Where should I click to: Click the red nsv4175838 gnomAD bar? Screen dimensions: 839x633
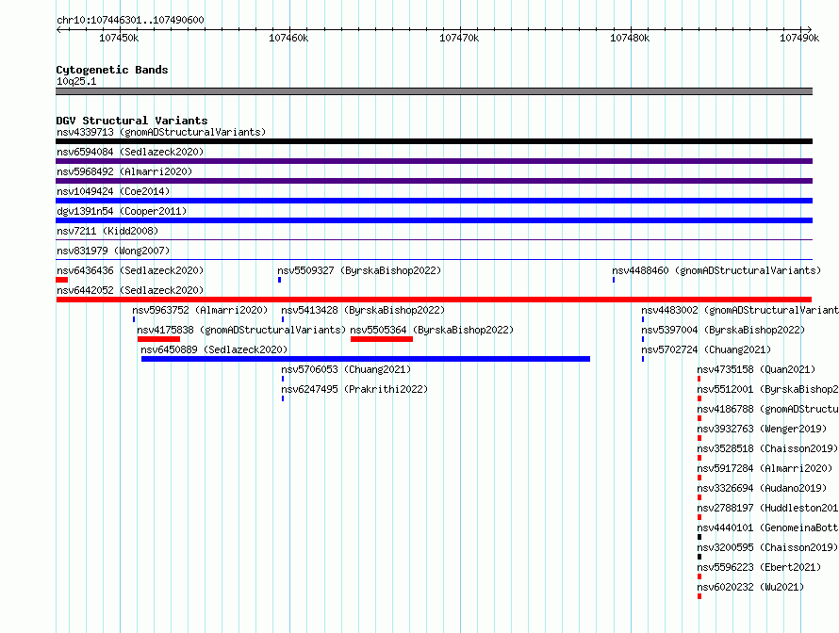pos(159,339)
